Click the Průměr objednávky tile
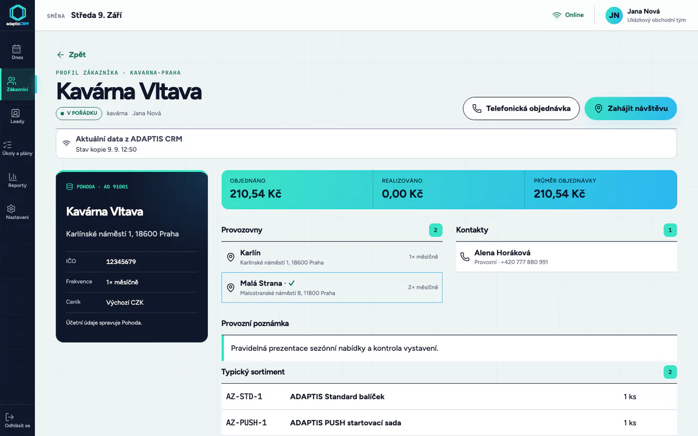698x436 pixels. coord(601,190)
